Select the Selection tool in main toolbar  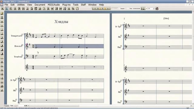[3, 9]
